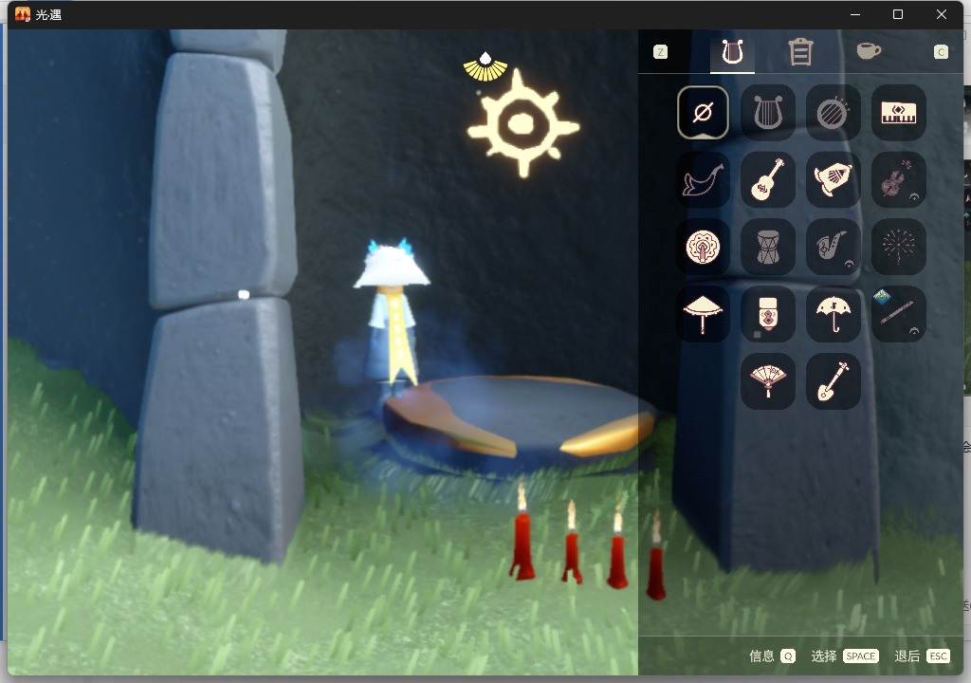Select the dimmed violin-like instrument
Image resolution: width=971 pixels, height=683 pixels.
coord(899,179)
